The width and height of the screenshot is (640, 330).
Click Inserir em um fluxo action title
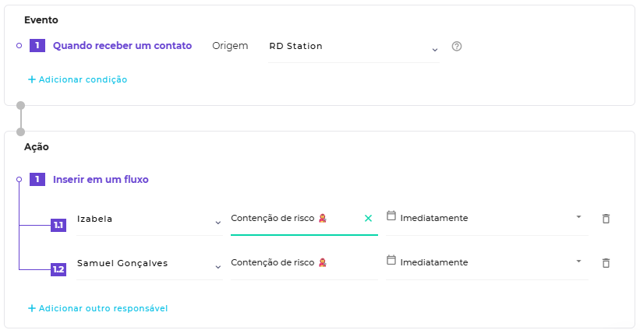tap(101, 179)
